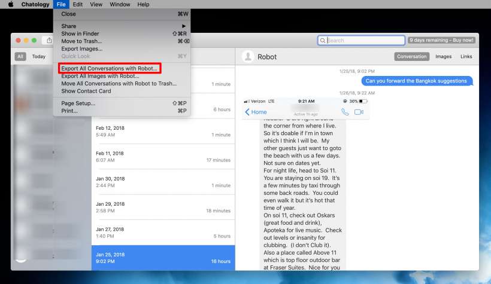
Task: Open the Edit menu
Action: point(77,4)
